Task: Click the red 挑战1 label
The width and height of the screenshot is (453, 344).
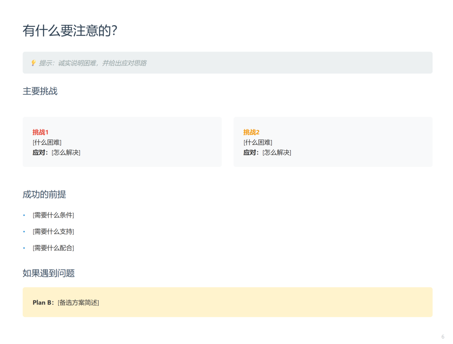Action: (40, 132)
